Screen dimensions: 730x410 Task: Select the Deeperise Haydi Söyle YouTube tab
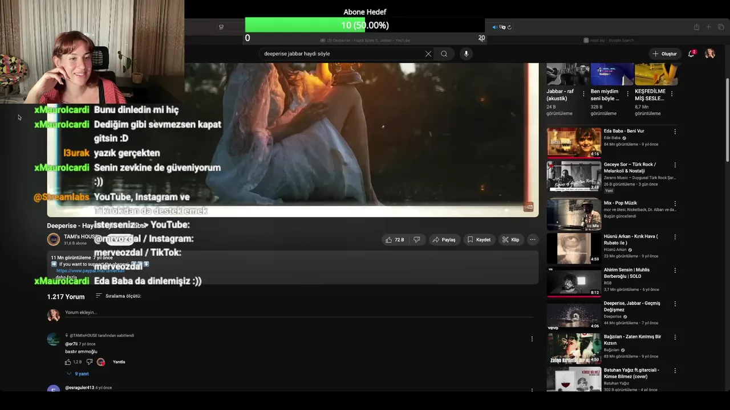(x=365, y=40)
